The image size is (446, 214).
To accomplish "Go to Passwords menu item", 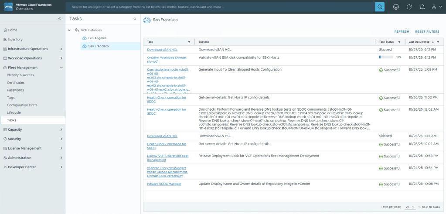I will click(x=15, y=90).
